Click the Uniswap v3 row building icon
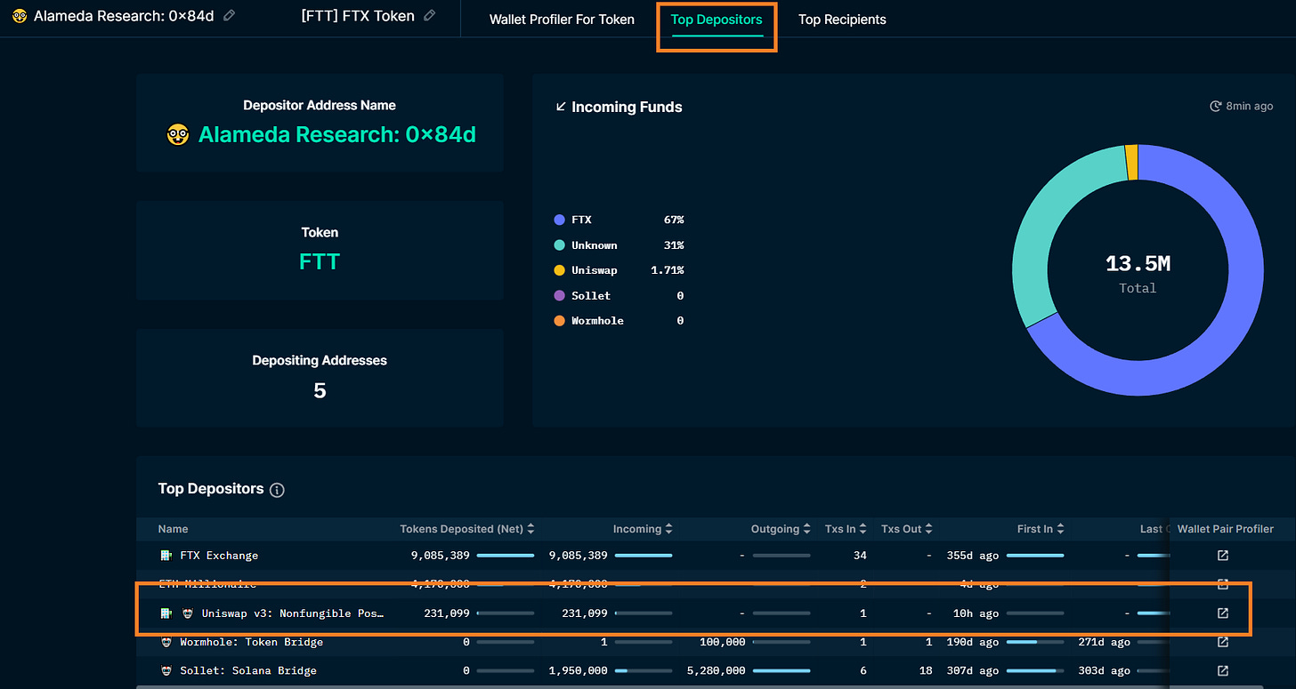This screenshot has height=689, width=1296. (166, 613)
